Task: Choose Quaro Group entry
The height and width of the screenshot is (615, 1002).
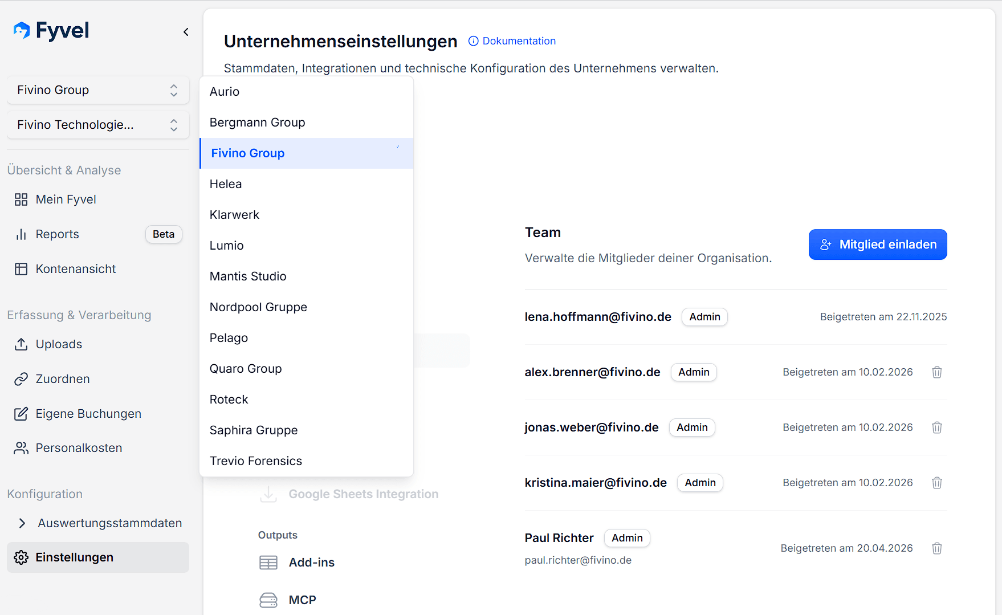Action: click(x=306, y=369)
